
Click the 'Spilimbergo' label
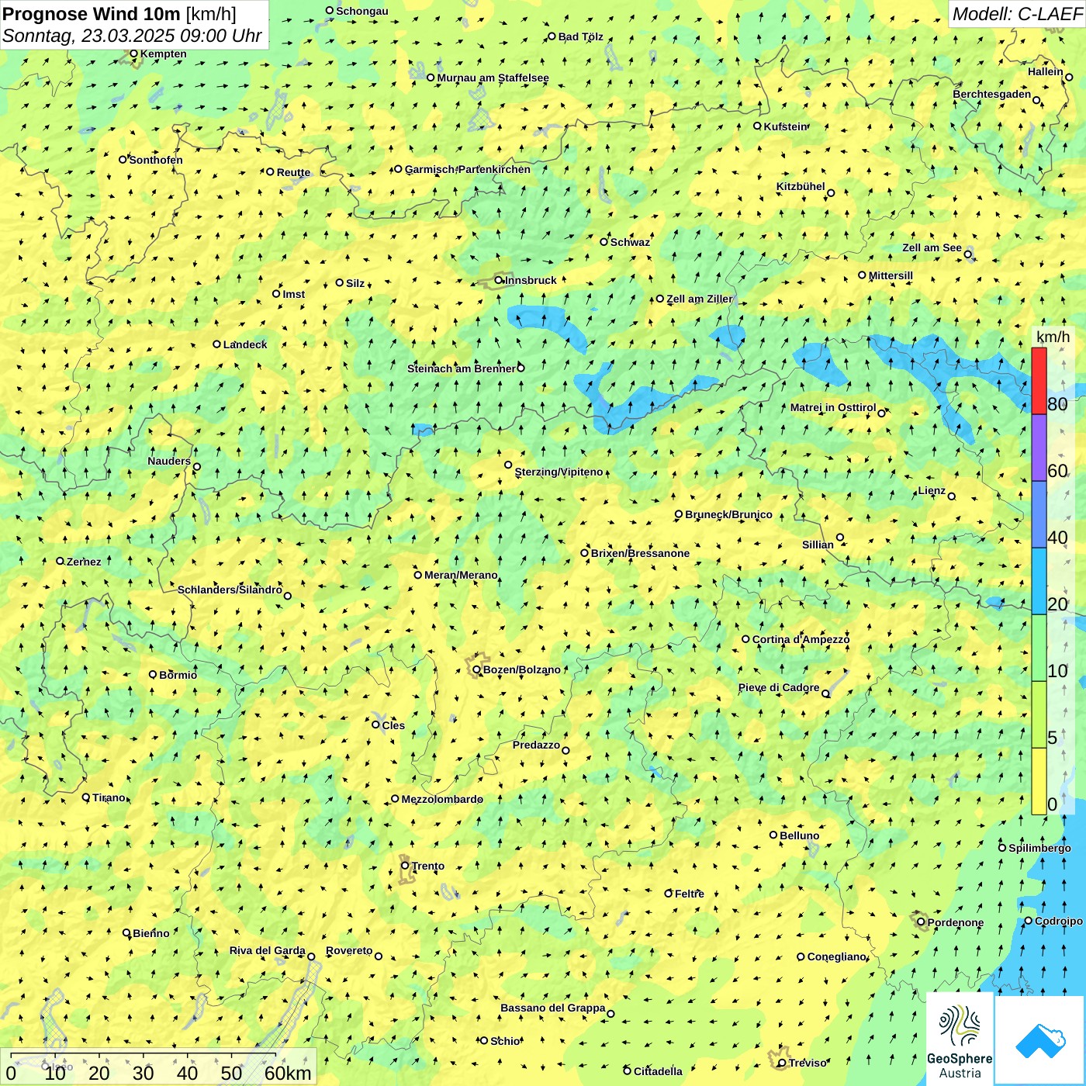point(1039,848)
